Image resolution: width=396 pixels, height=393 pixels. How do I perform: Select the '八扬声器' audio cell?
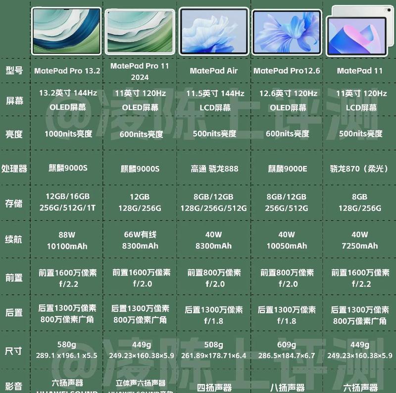pyautogui.click(x=287, y=388)
